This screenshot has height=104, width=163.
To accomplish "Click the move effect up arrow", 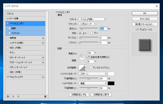I will pyautogui.click(x=13, y=96).
